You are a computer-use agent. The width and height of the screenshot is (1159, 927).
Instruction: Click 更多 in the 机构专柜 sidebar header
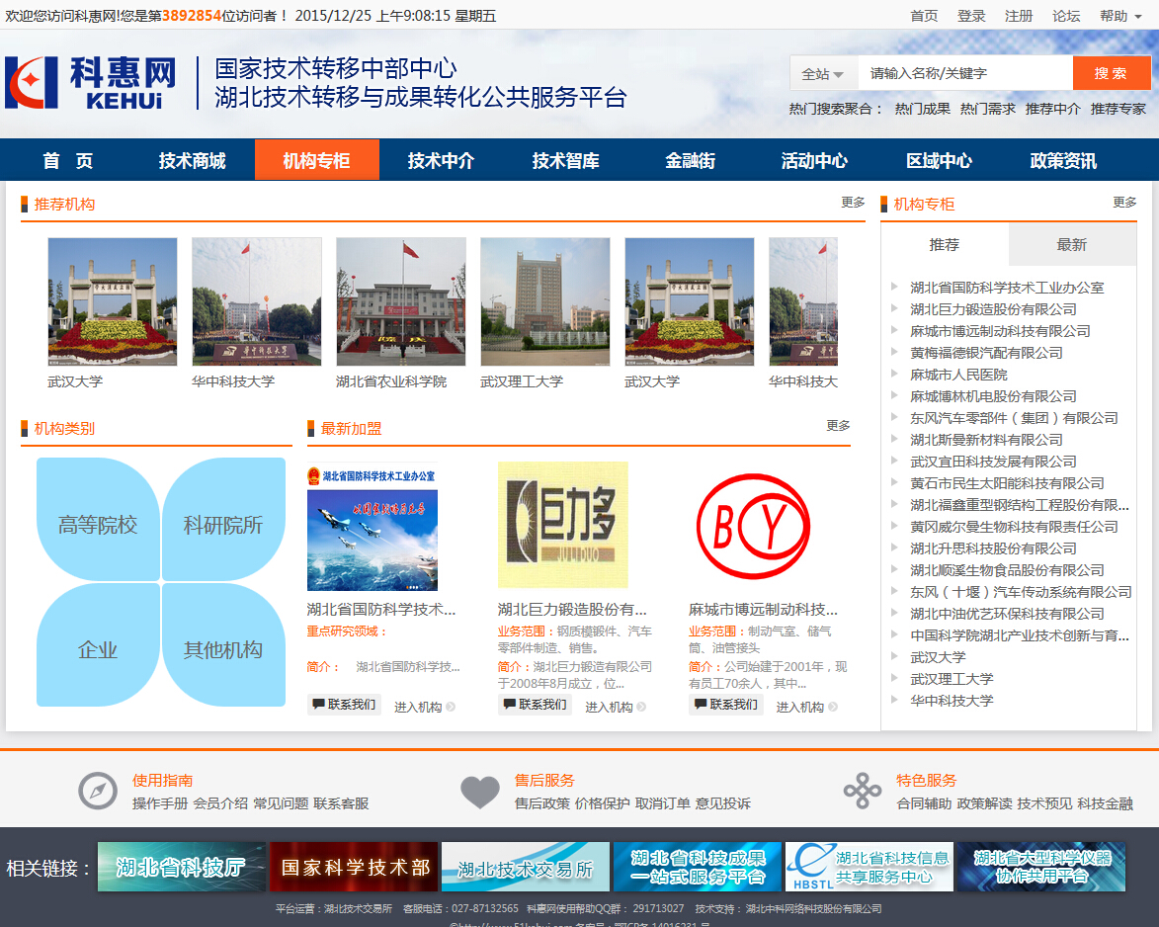click(1125, 202)
